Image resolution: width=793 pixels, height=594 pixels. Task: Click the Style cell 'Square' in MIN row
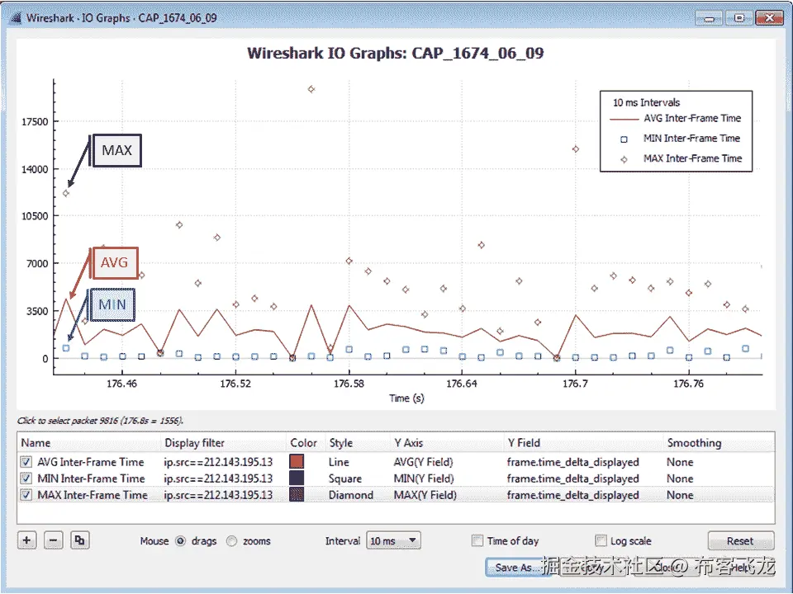pos(345,478)
